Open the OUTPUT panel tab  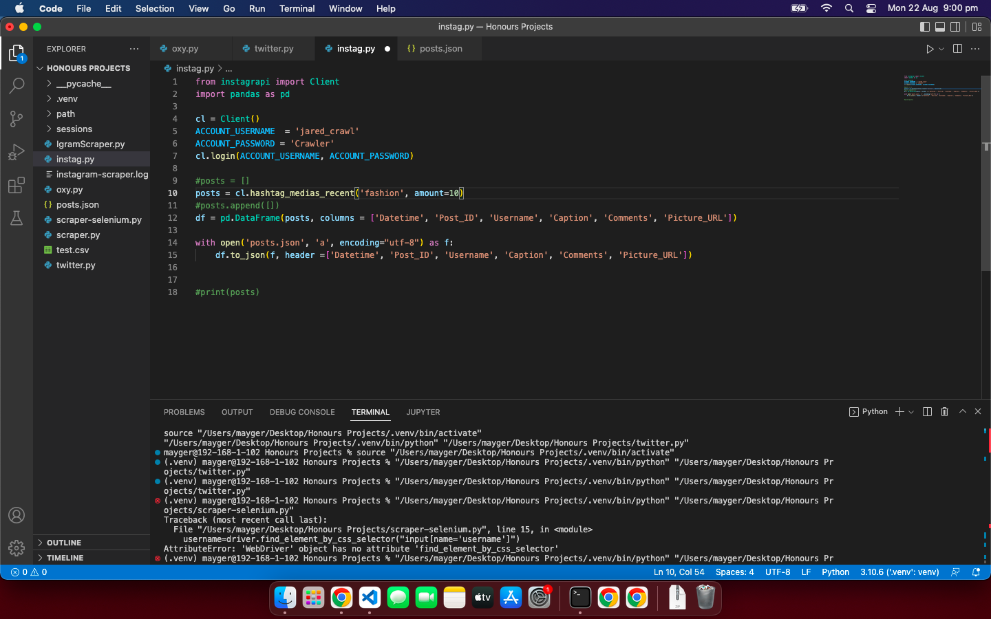[x=237, y=412]
